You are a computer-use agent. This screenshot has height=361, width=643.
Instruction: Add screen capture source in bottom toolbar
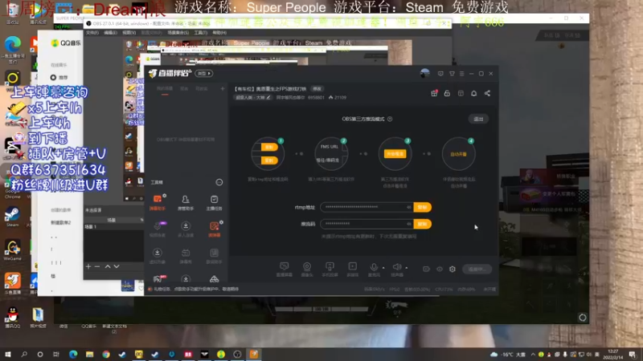pos(285,270)
